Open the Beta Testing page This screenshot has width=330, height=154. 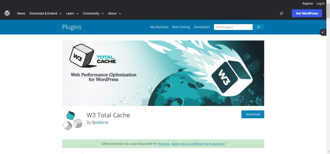(181, 27)
